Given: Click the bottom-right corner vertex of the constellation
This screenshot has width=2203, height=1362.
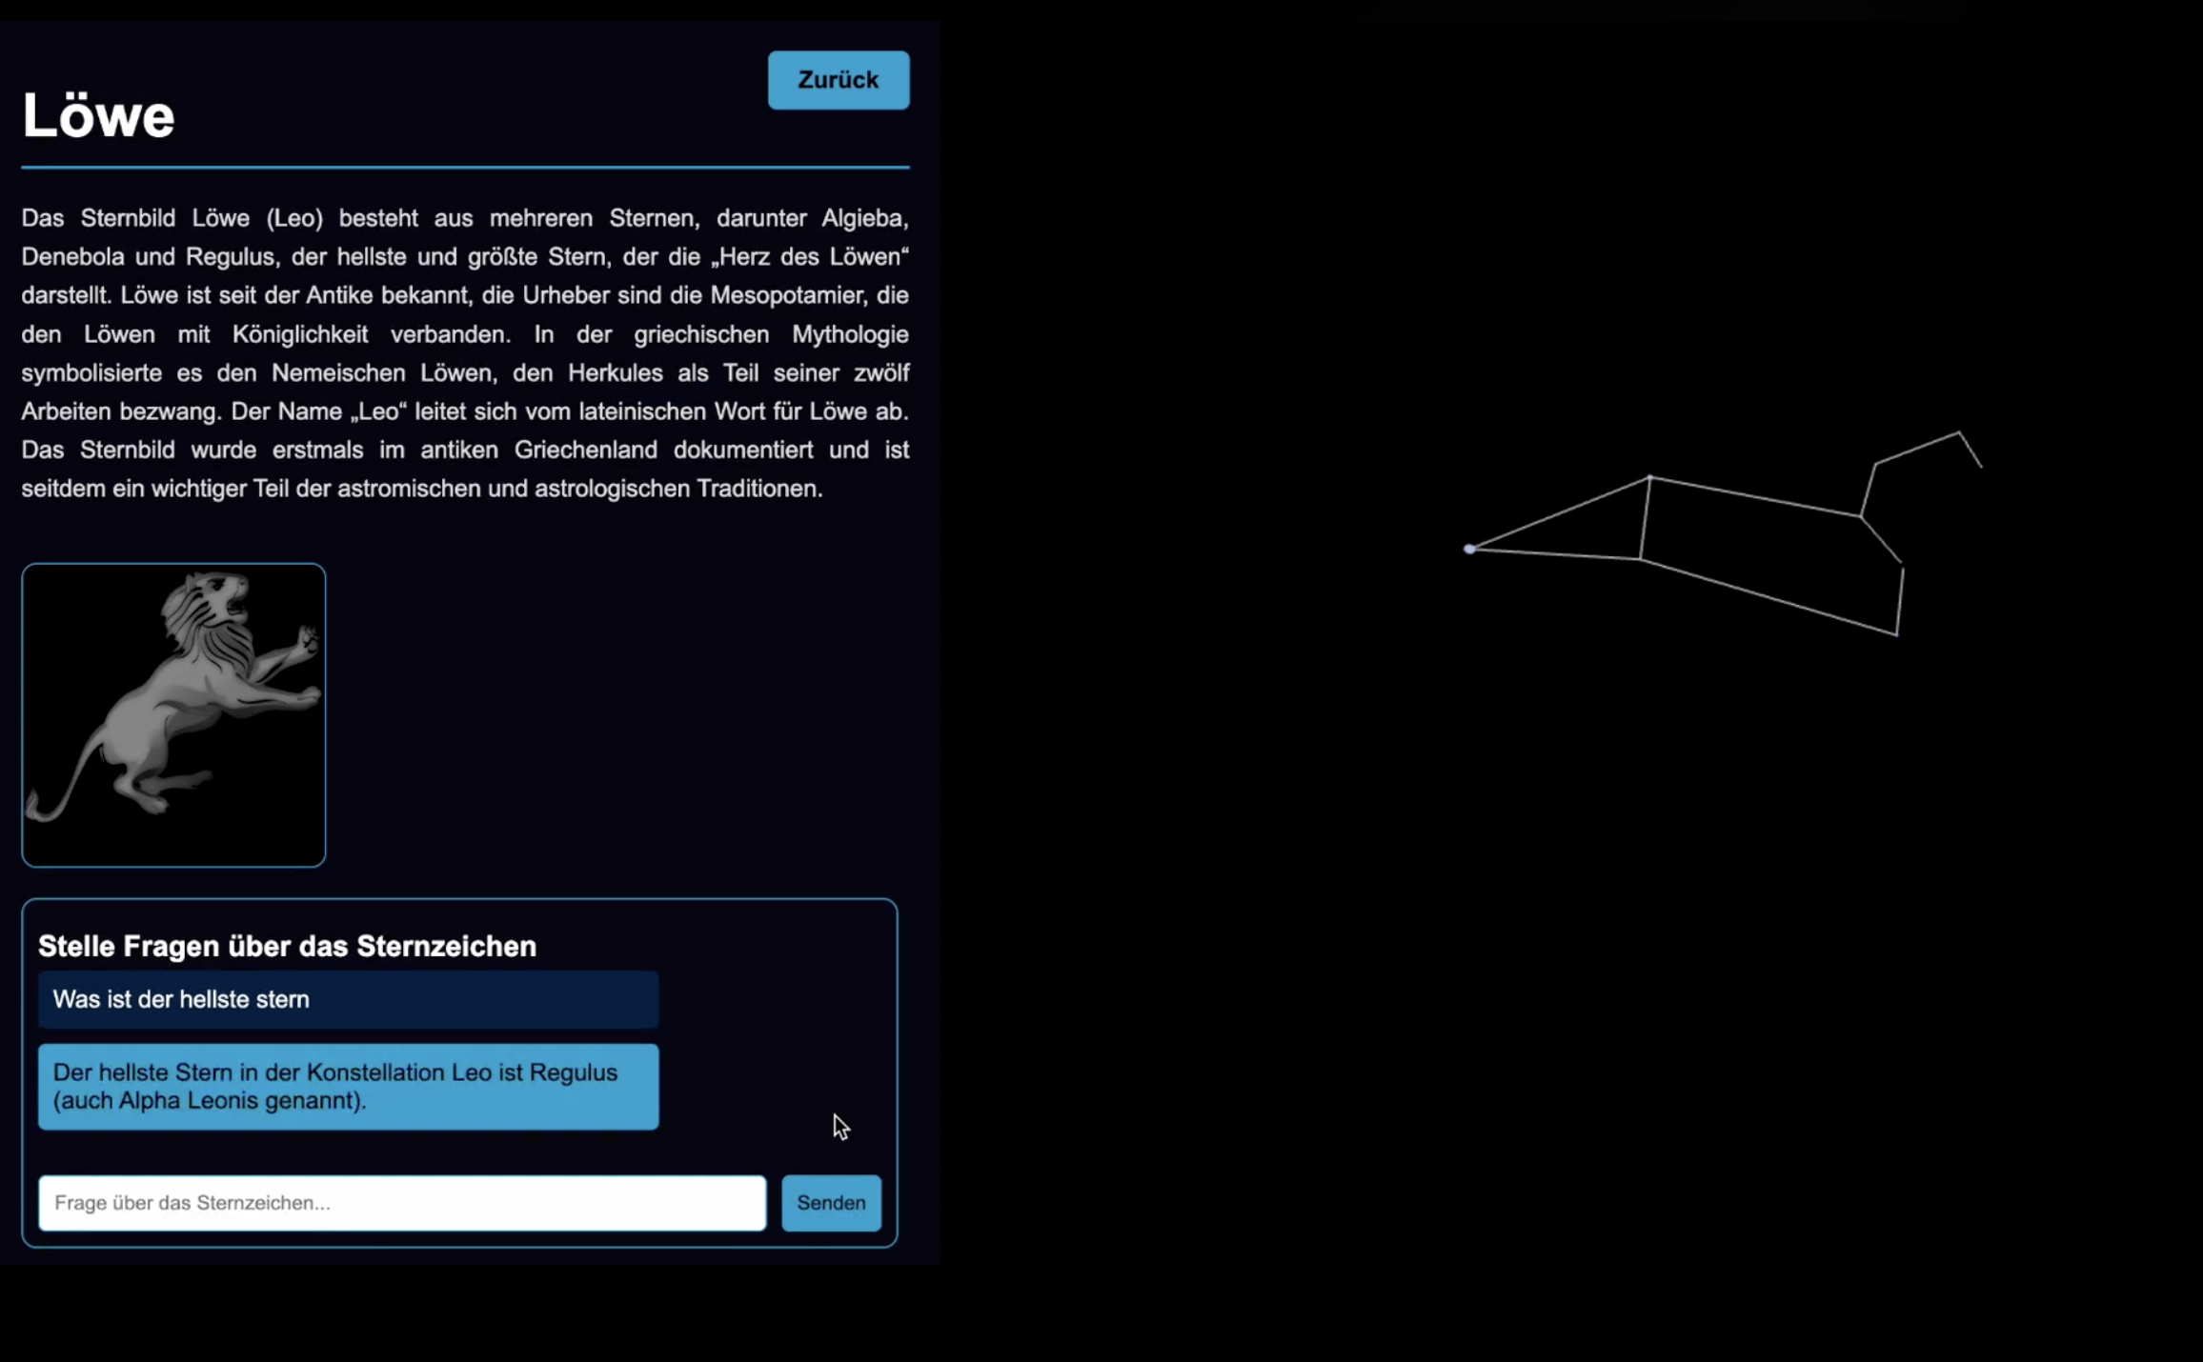Looking at the screenshot, I should [x=1896, y=634].
